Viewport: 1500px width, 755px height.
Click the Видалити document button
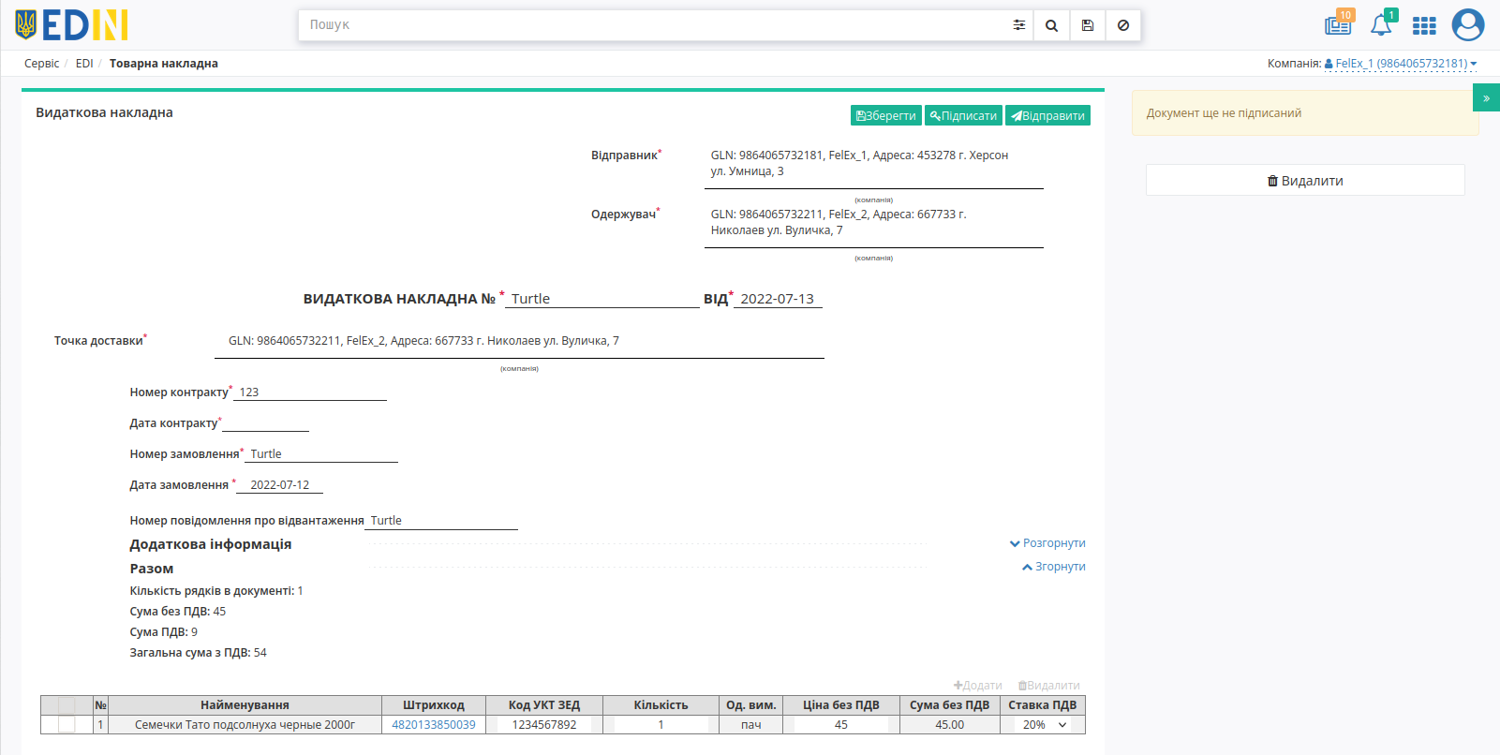(1305, 180)
